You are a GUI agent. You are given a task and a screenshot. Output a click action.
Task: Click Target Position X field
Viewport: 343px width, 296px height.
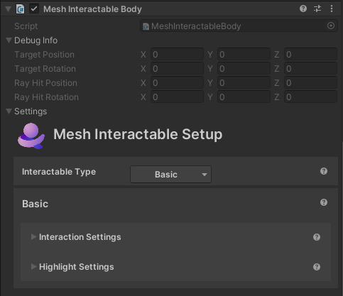coord(177,55)
